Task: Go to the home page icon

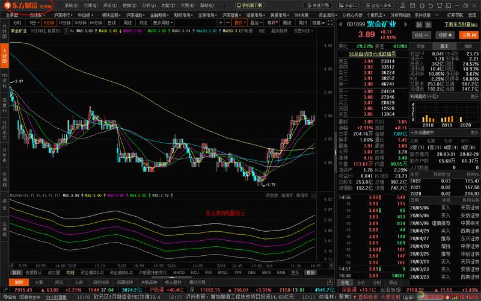Action: (x=423, y=5)
